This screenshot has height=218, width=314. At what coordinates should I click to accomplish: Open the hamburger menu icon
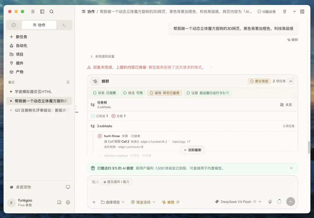(x=33, y=12)
